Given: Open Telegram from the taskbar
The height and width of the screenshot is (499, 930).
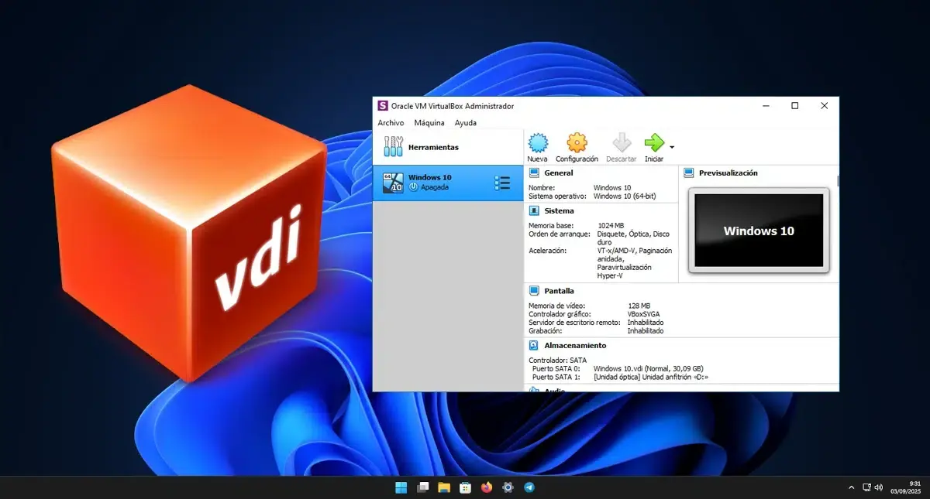Looking at the screenshot, I should pyautogui.click(x=529, y=487).
